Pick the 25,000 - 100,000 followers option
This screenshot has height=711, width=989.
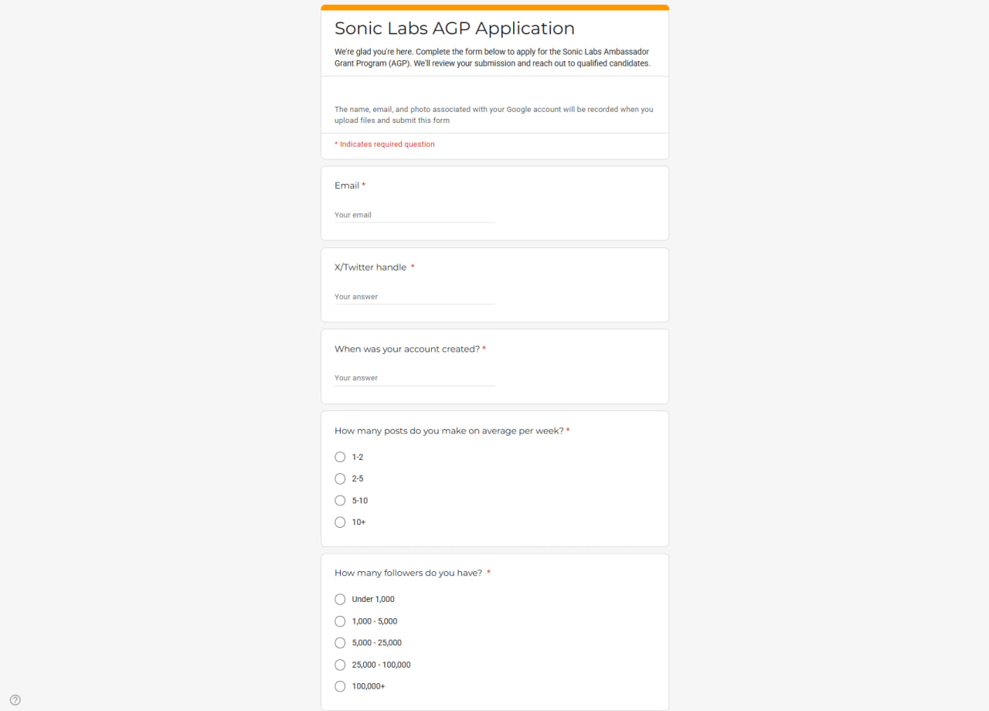click(340, 665)
